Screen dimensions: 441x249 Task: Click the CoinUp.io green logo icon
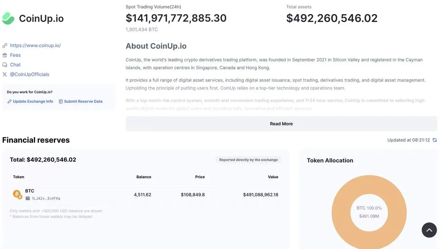[8, 18]
